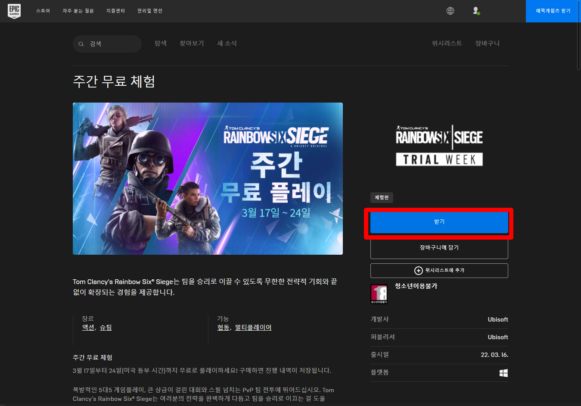Click the 청소년이용불가 18 rating icon

click(x=379, y=294)
